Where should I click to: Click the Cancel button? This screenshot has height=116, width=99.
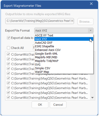coord(58,105)
